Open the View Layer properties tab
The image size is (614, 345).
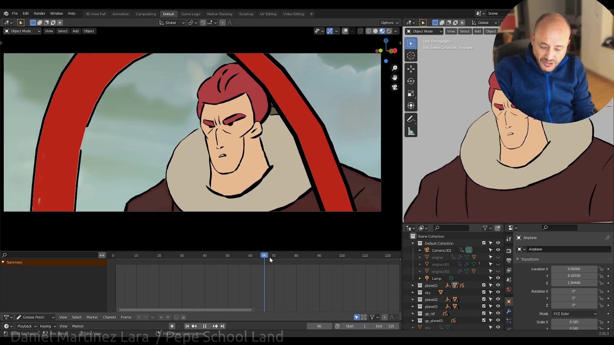[x=509, y=270]
